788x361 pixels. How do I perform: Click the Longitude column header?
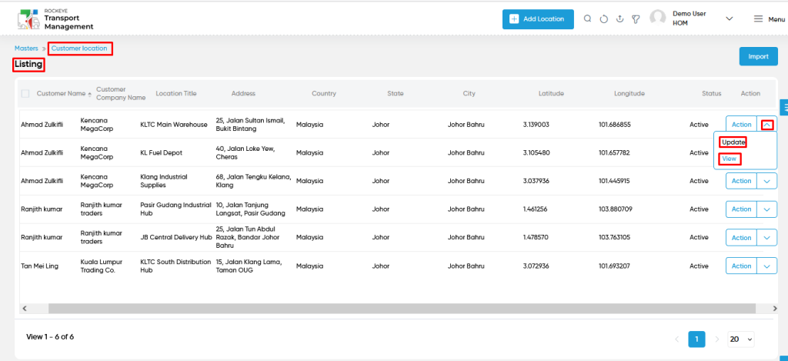[629, 93]
